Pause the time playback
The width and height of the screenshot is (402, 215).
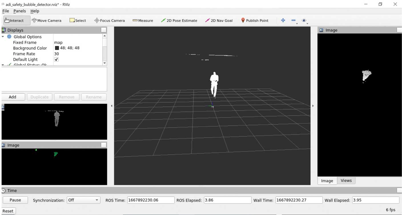point(15,200)
